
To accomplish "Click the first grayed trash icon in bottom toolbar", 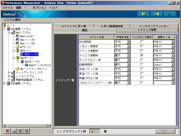I will (20, 131).
